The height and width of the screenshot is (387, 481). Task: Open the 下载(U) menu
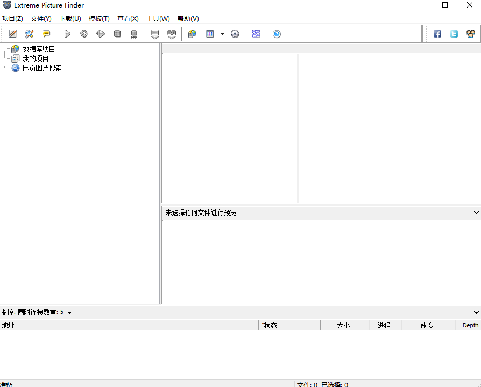pyautogui.click(x=70, y=19)
